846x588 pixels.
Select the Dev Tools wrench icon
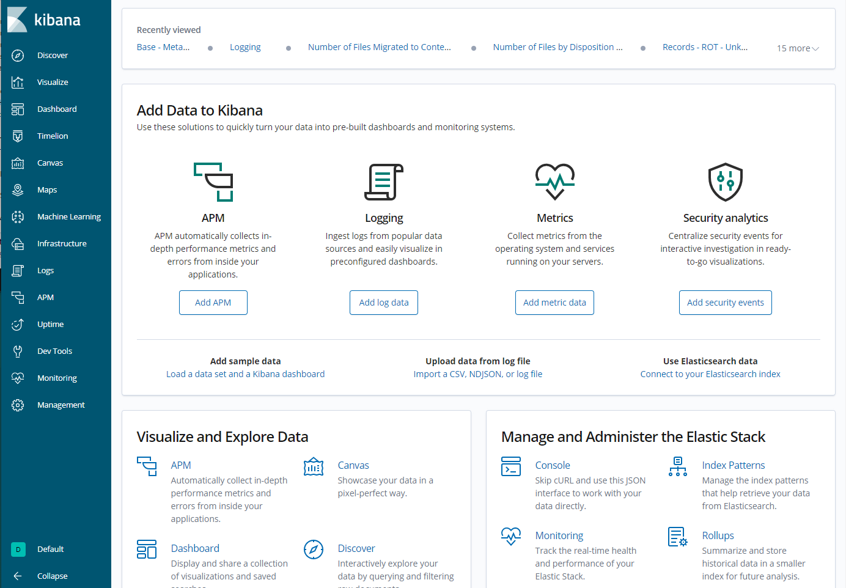tap(18, 351)
